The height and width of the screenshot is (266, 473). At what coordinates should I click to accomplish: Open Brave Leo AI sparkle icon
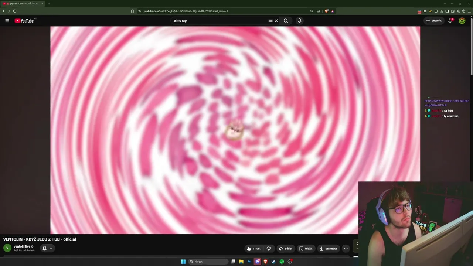click(458, 11)
